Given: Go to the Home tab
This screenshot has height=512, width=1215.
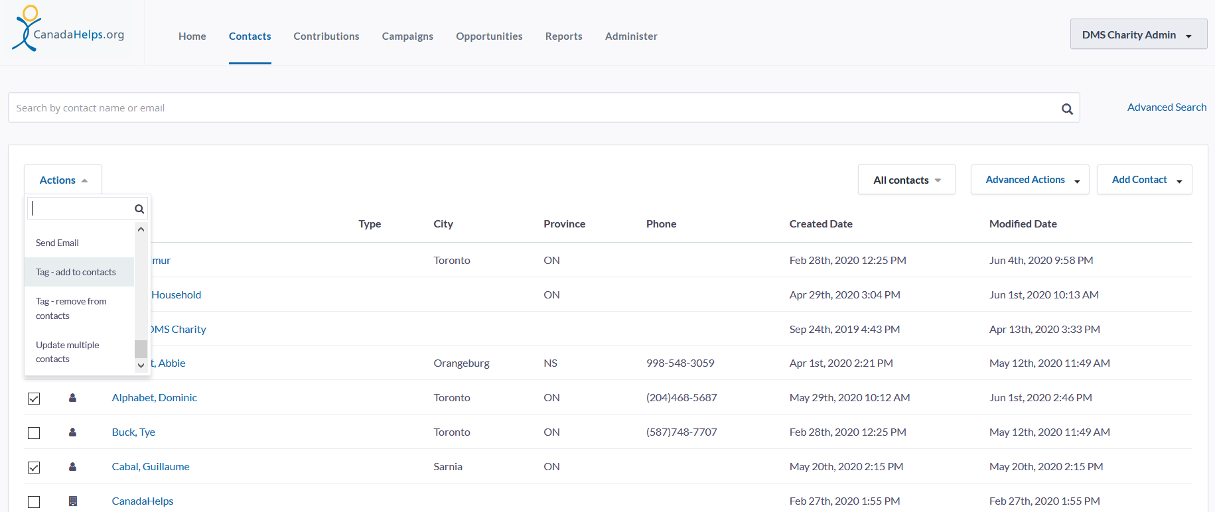Looking at the screenshot, I should (x=192, y=36).
